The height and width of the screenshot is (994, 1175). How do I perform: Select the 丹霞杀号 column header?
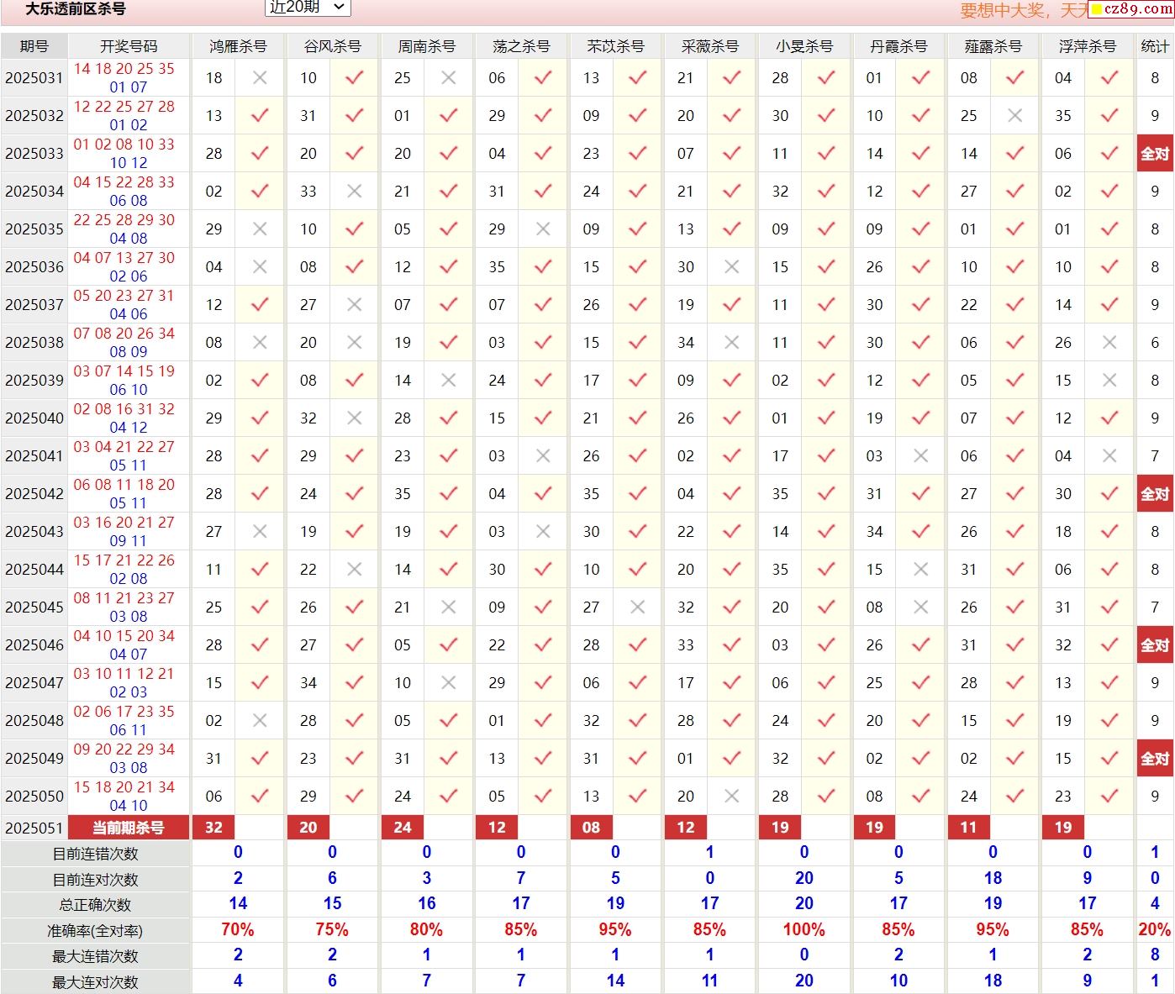coord(898,46)
